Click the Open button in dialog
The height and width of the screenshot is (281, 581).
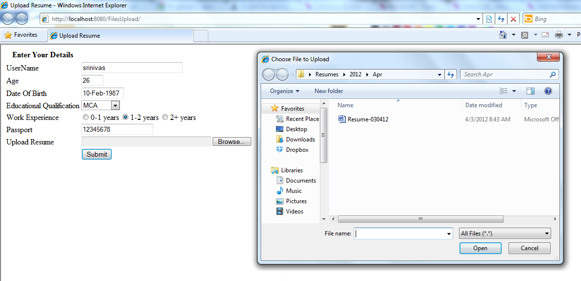[480, 248]
